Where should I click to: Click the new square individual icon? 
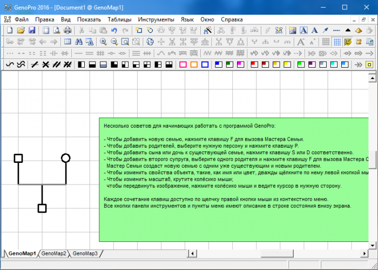pos(139,30)
